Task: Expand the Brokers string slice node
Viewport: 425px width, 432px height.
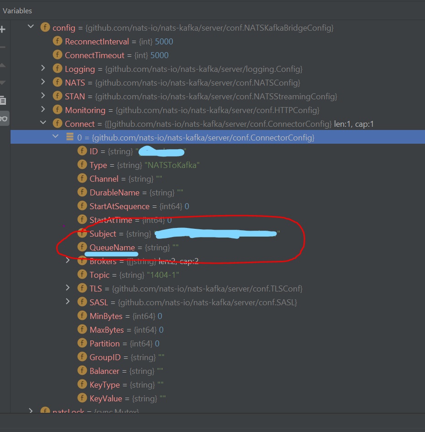Action: point(68,261)
